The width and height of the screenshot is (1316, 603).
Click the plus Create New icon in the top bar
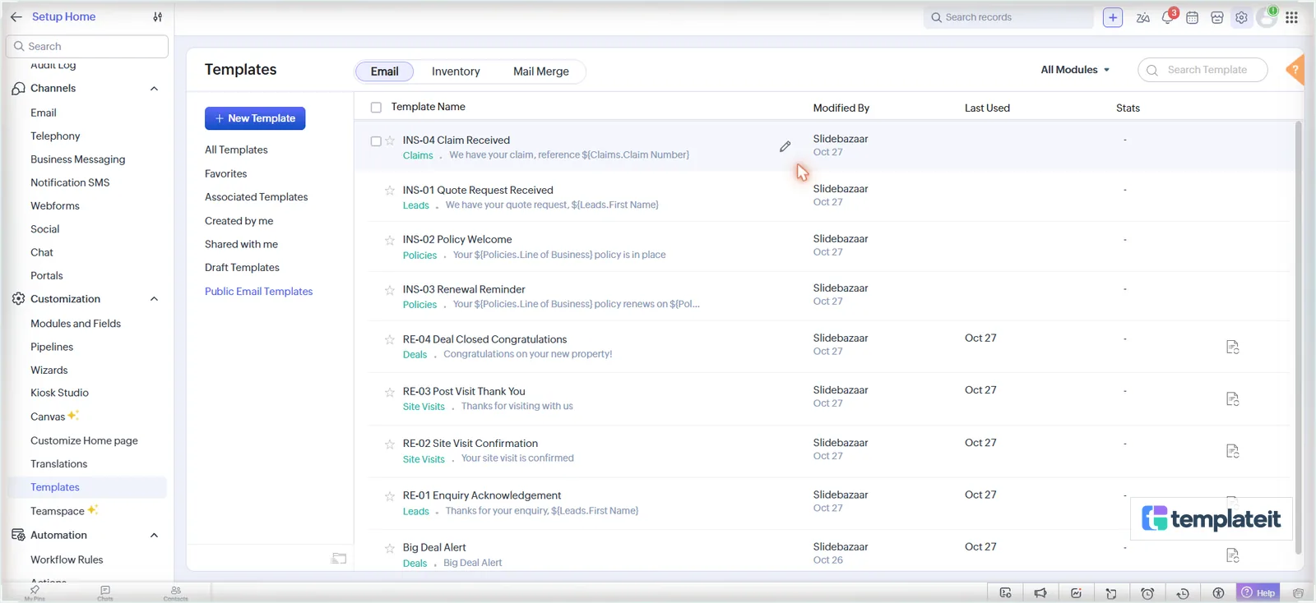pos(1113,17)
